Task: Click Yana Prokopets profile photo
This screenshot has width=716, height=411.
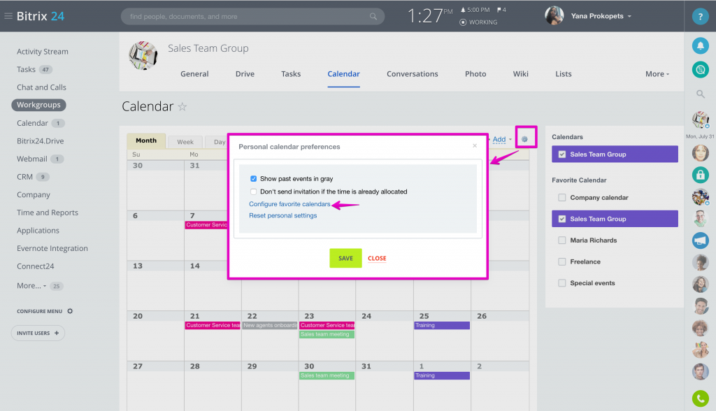Action: pos(554,16)
